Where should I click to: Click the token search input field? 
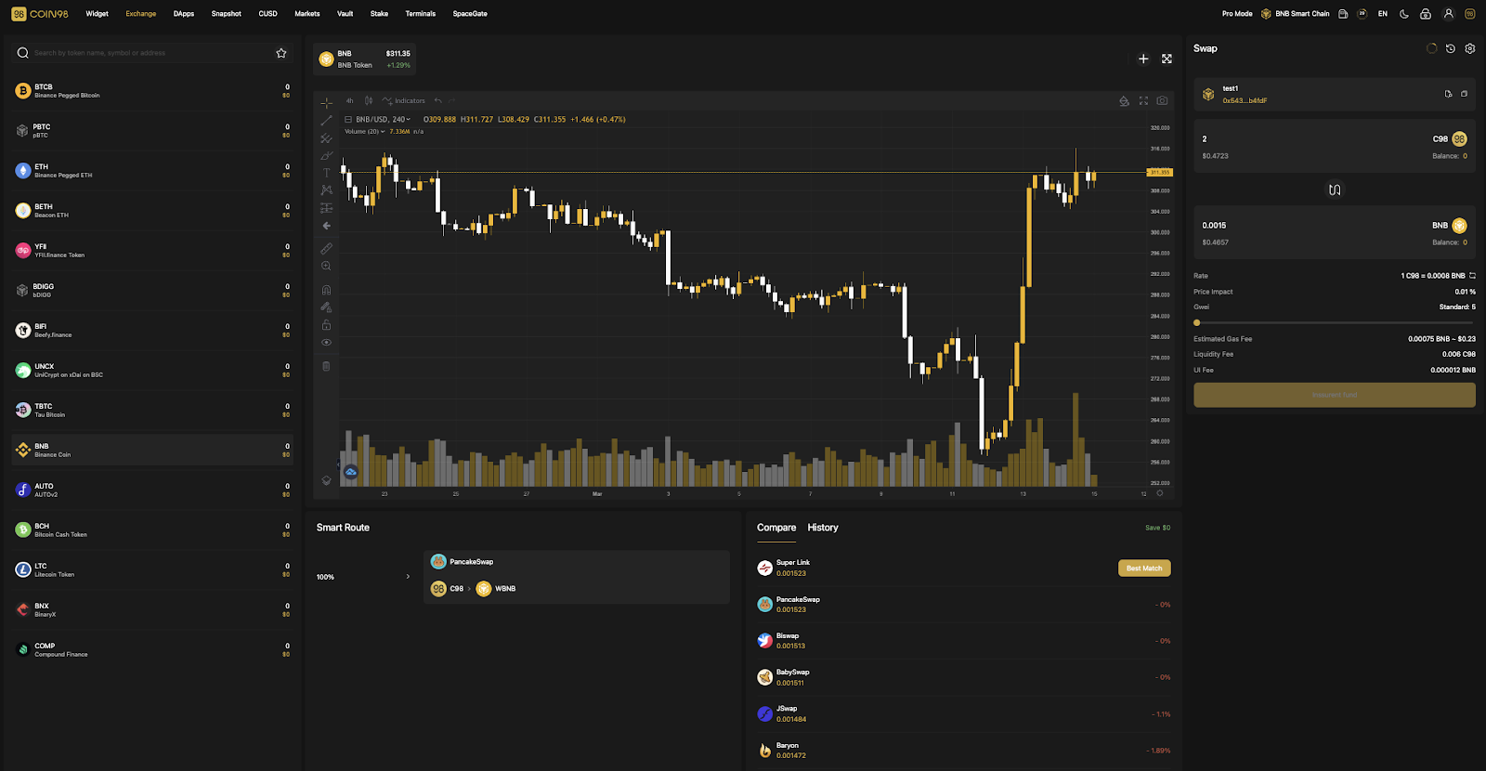(151, 53)
